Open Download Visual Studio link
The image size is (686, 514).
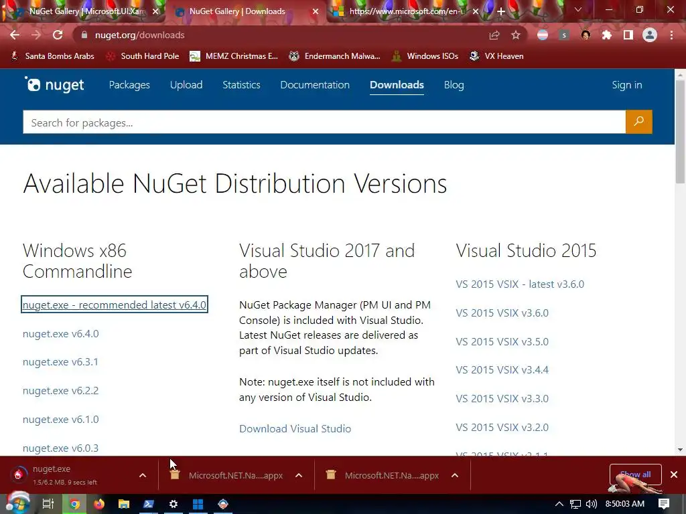tap(295, 428)
